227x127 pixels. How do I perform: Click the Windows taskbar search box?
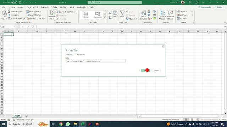(x=28, y=124)
